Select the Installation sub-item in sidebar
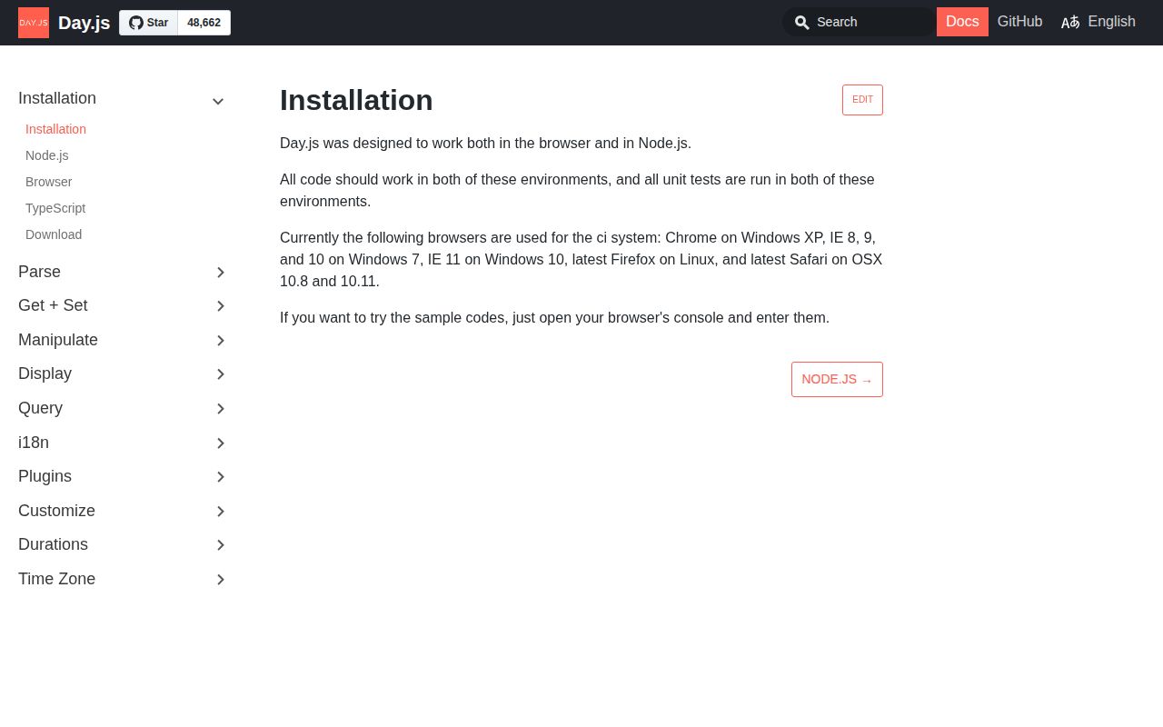The image size is (1163, 727). (x=55, y=129)
